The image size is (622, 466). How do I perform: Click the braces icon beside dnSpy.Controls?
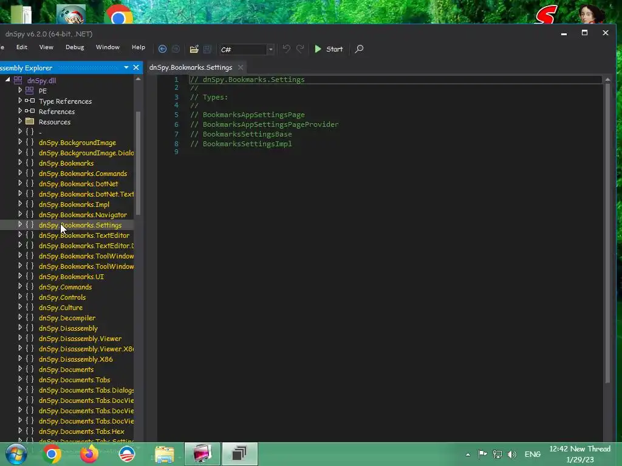pyautogui.click(x=30, y=297)
